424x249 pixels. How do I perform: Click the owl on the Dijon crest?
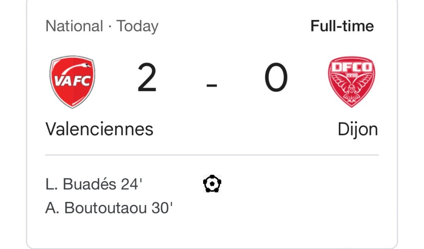pos(351,89)
